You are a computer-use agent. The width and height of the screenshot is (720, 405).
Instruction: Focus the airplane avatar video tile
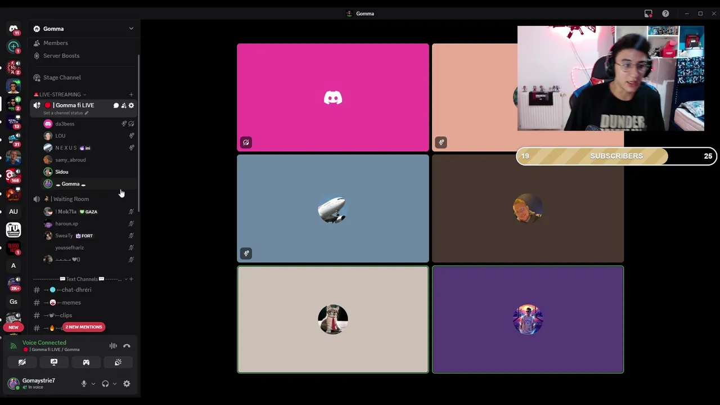coord(333,209)
